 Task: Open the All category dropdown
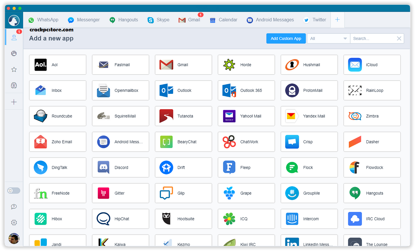[328, 38]
